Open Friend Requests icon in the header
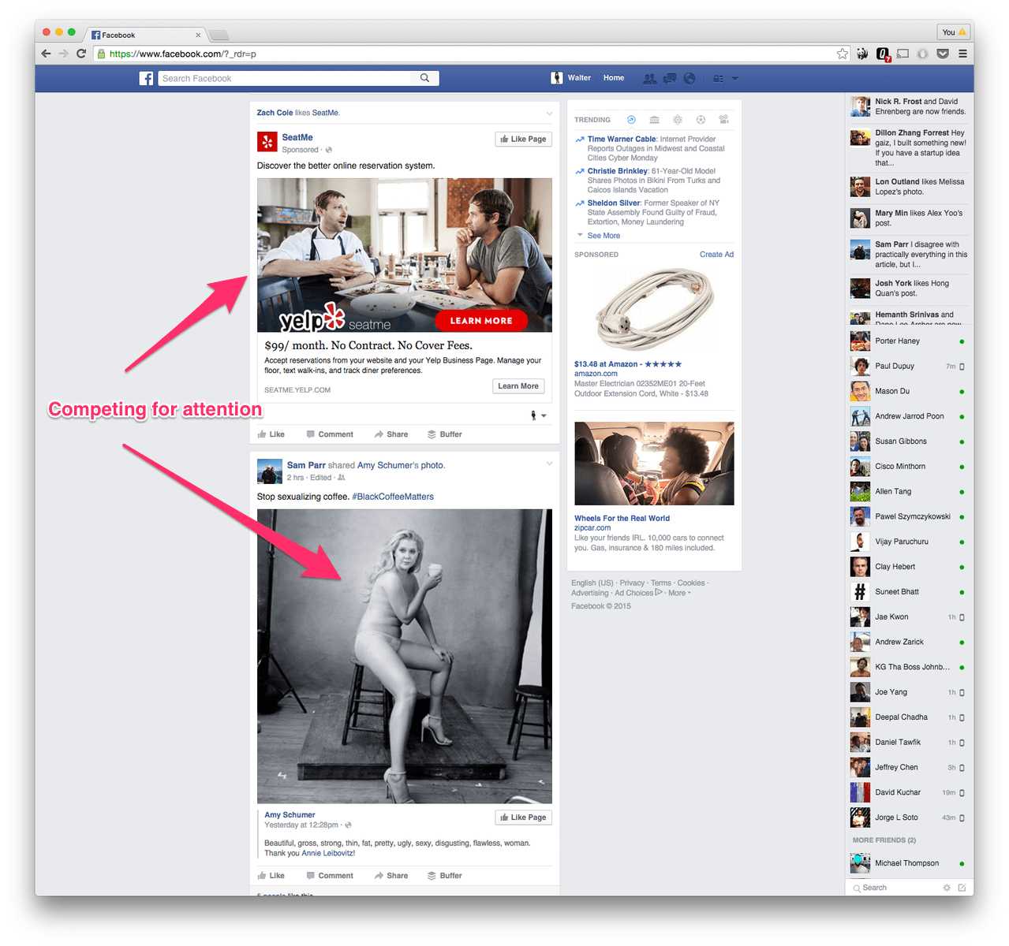Image resolution: width=1009 pixels, height=946 pixels. pos(650,78)
